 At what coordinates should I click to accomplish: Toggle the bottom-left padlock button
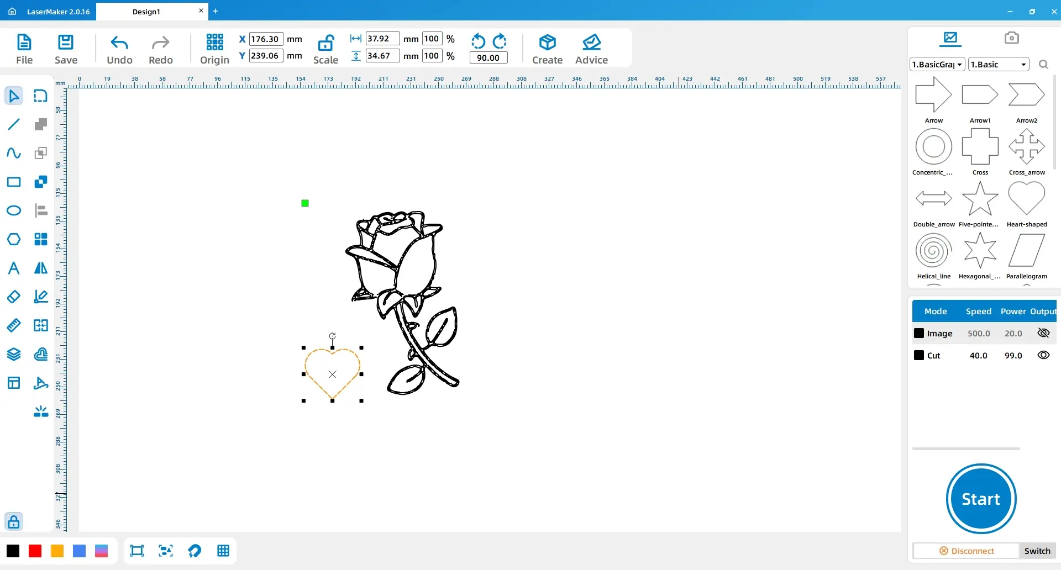(x=14, y=521)
